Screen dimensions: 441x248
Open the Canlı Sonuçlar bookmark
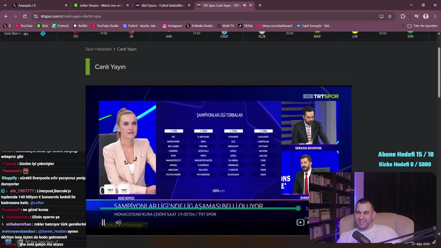(x=314, y=26)
